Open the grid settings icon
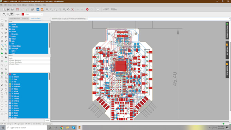 [x=8, y=14]
